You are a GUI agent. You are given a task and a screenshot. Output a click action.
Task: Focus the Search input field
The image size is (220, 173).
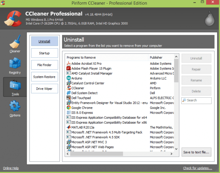[x=197, y=101]
